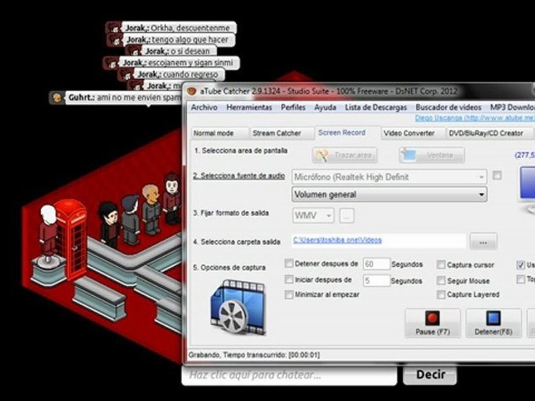Click browse button next to output folder

483,241
